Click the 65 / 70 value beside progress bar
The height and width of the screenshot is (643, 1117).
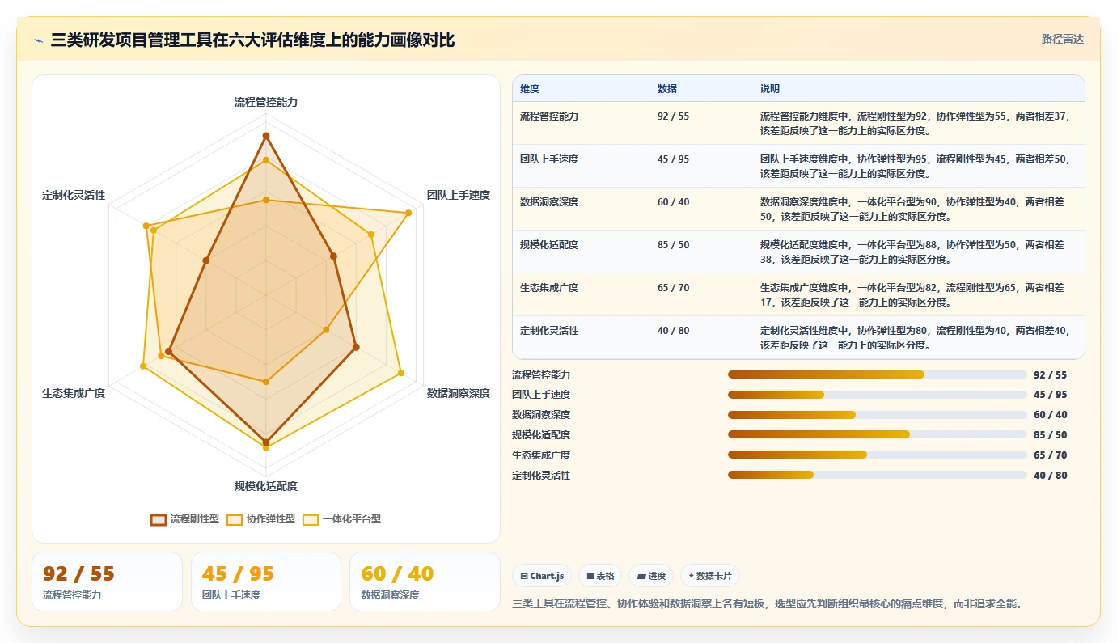point(1051,455)
